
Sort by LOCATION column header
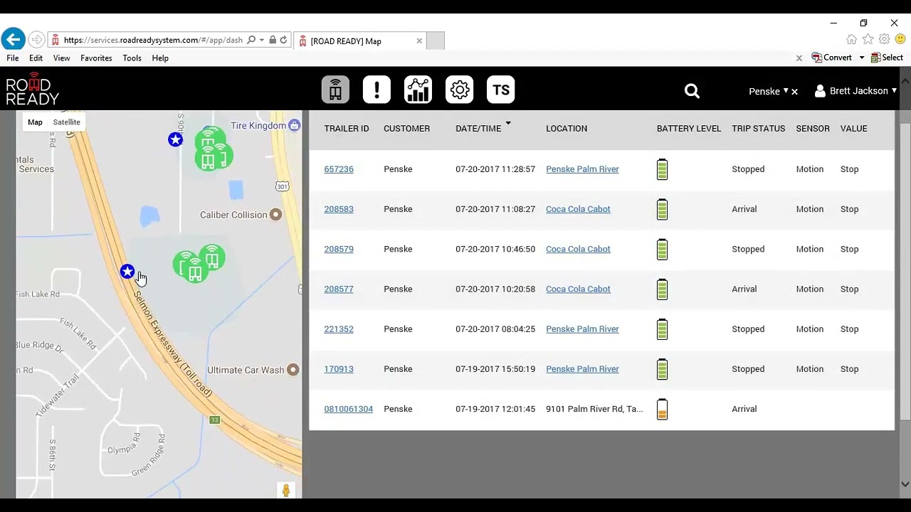click(567, 129)
